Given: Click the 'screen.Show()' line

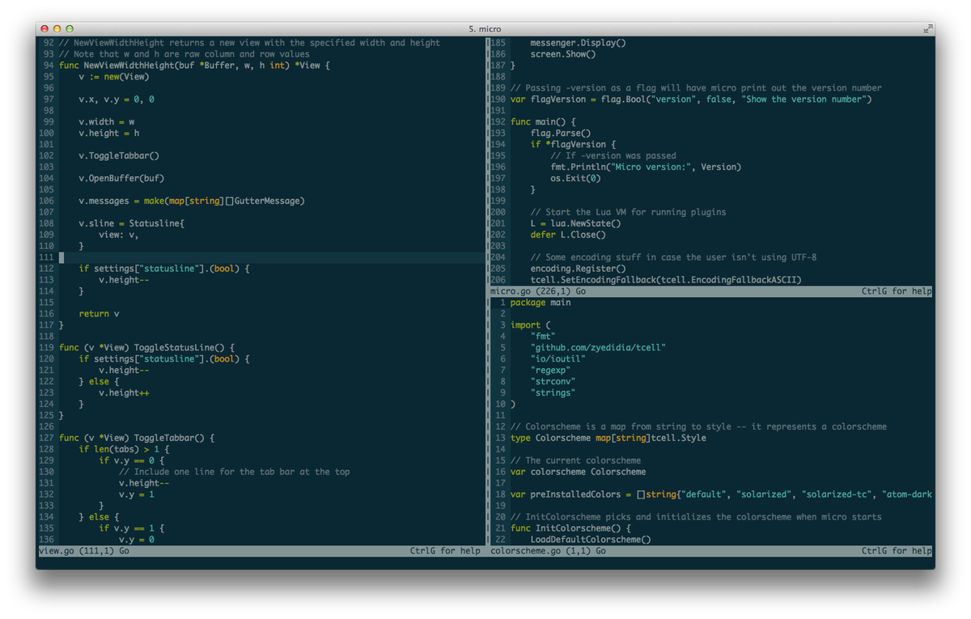Looking at the screenshot, I should (x=562, y=54).
